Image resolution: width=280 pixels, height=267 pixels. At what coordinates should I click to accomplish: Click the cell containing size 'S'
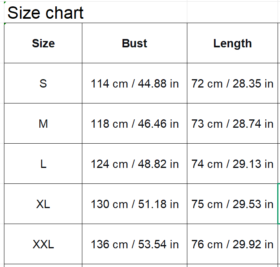[x=43, y=84]
